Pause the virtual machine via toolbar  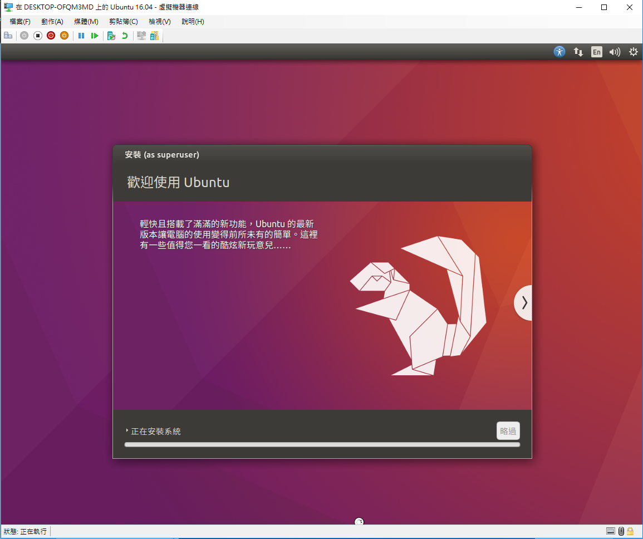click(x=81, y=35)
